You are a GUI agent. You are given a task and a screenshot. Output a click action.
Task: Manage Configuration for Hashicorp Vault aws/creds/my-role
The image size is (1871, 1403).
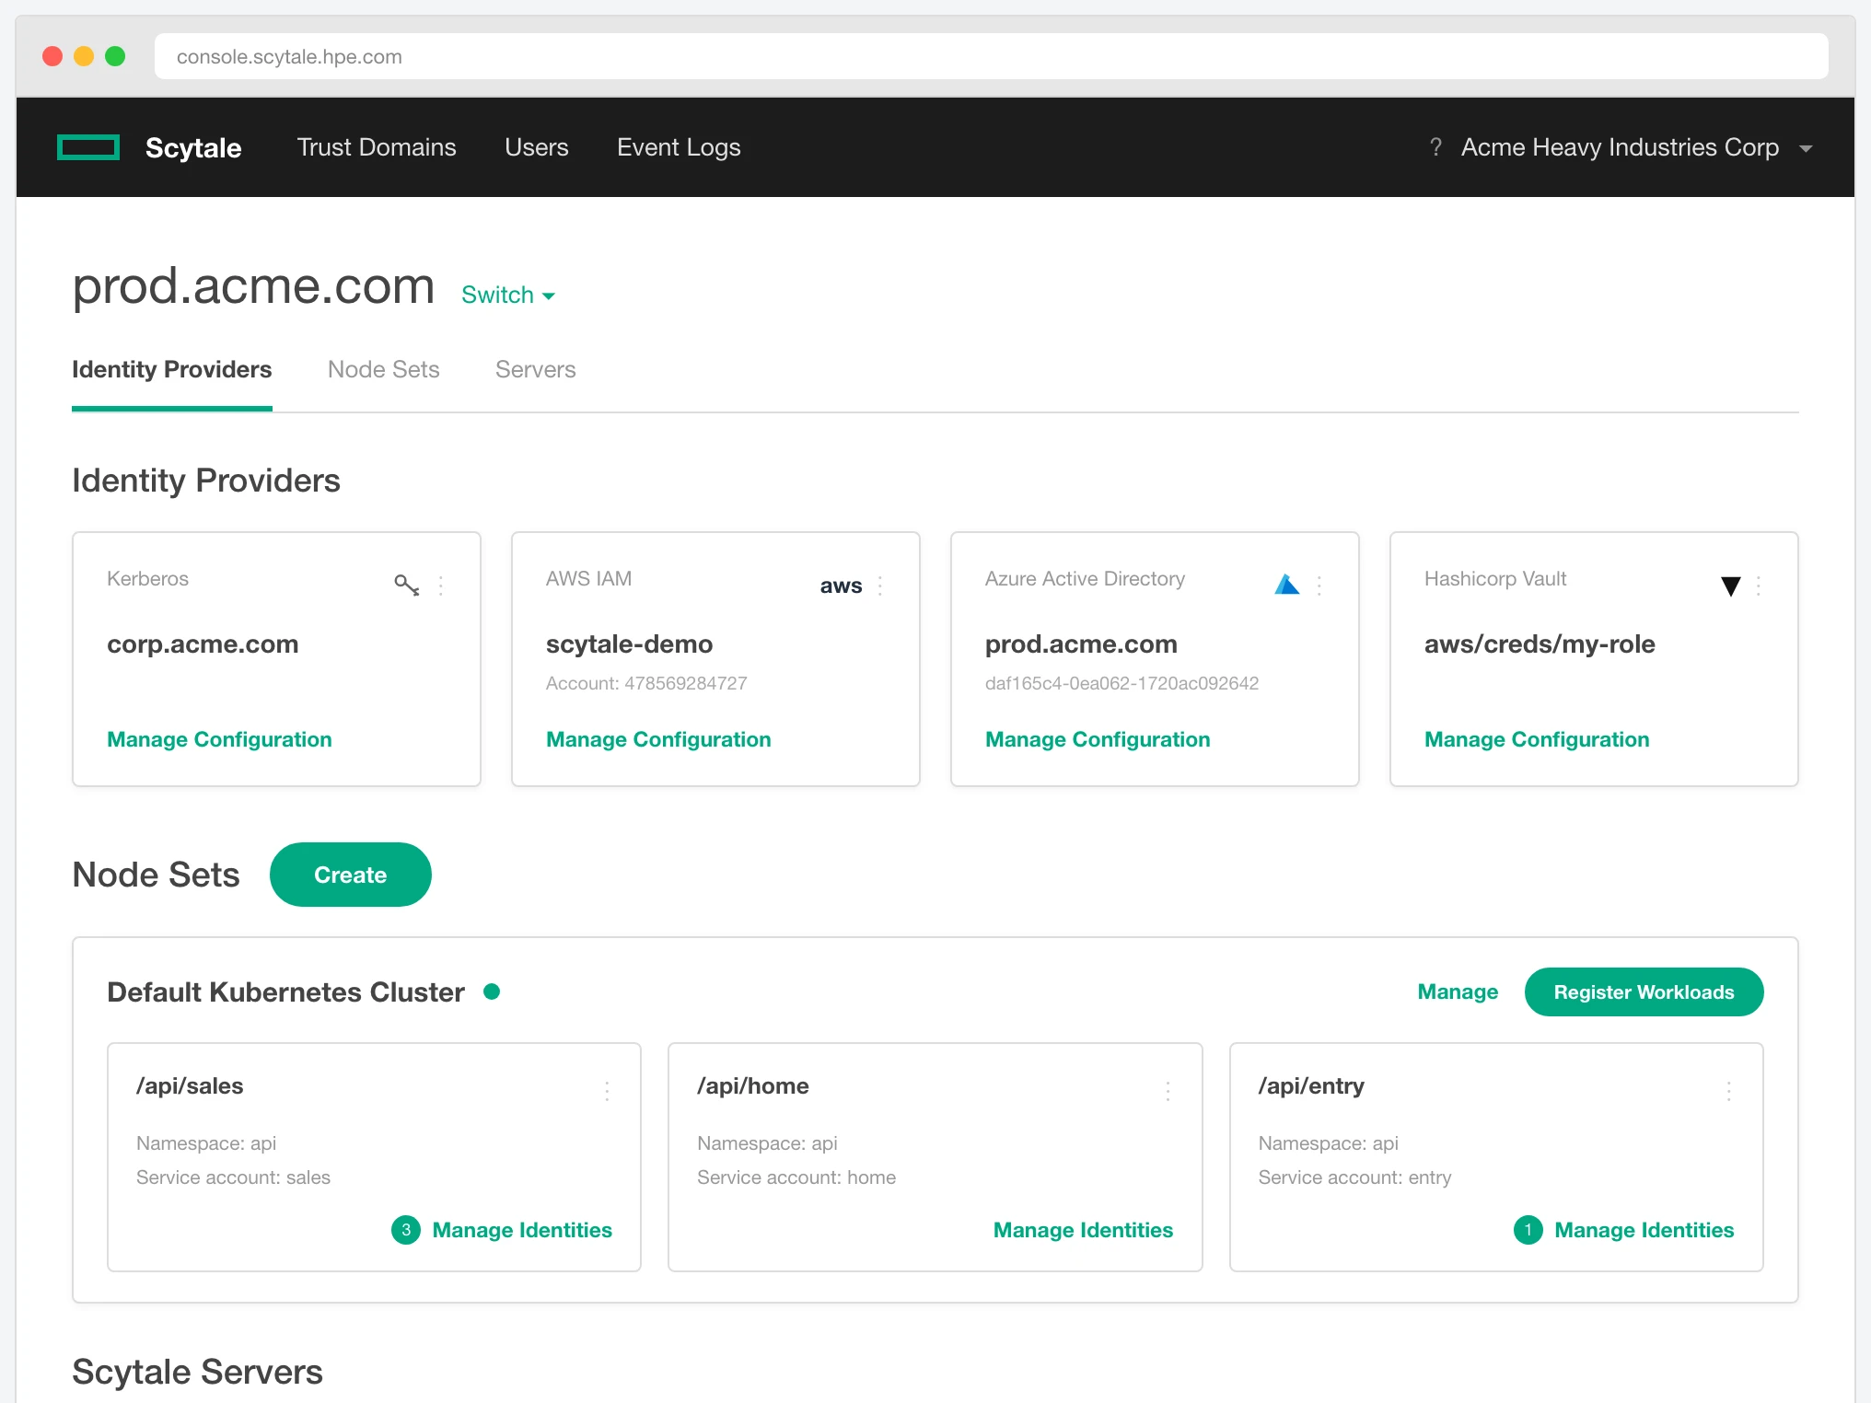click(1537, 739)
